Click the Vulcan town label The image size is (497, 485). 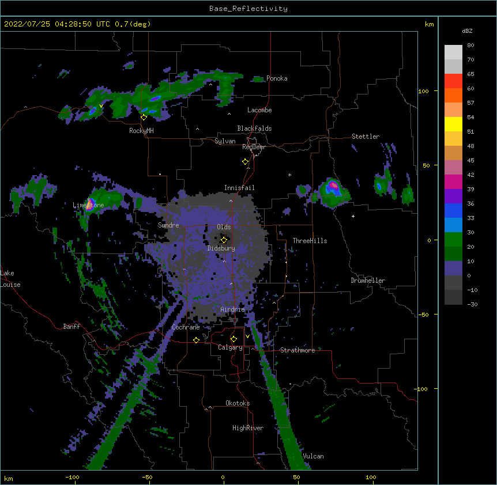point(313,456)
